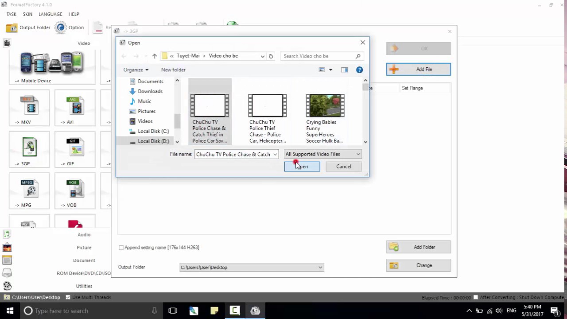Click the Open button in dialog
The image size is (567, 319).
[x=302, y=167]
